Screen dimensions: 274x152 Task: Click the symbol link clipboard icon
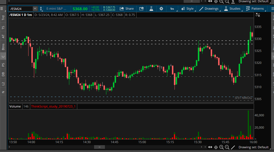coord(41,9)
